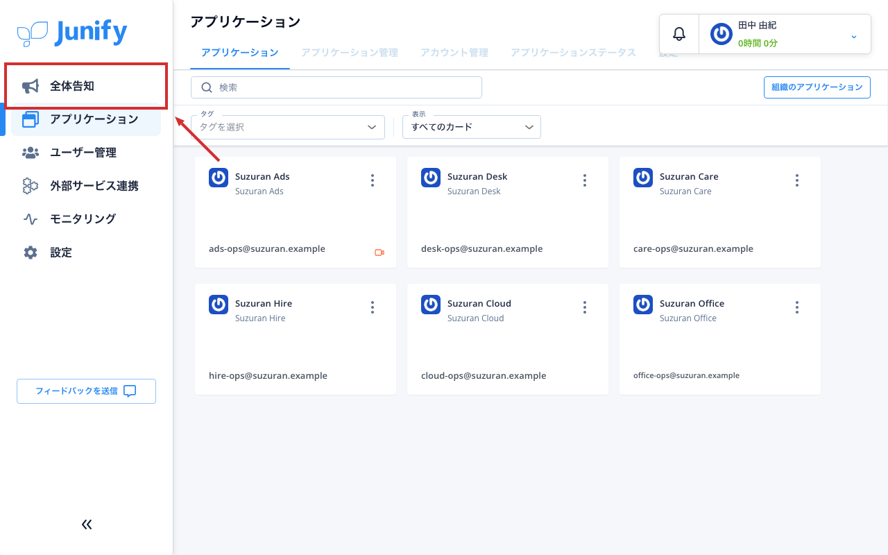Image resolution: width=888 pixels, height=555 pixels.
Task: Expand the タグ selection dropdown
Action: (288, 127)
